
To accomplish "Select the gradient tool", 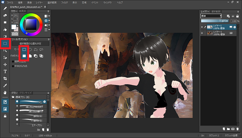I will (x=5, y=36).
